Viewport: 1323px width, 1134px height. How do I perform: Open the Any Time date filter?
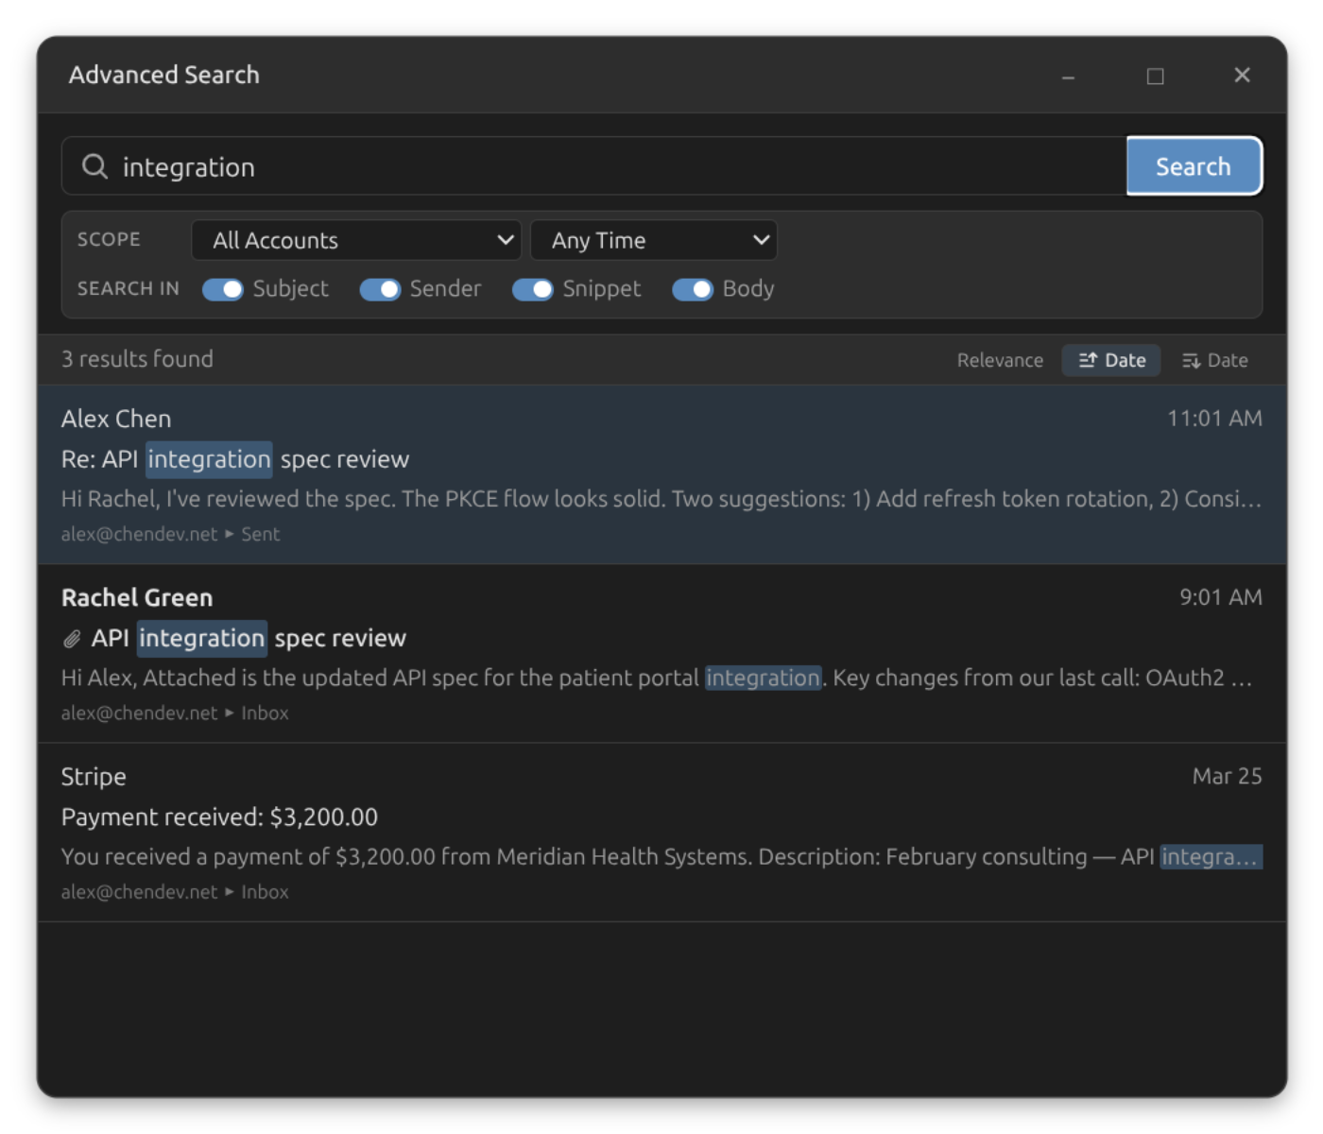coord(654,240)
